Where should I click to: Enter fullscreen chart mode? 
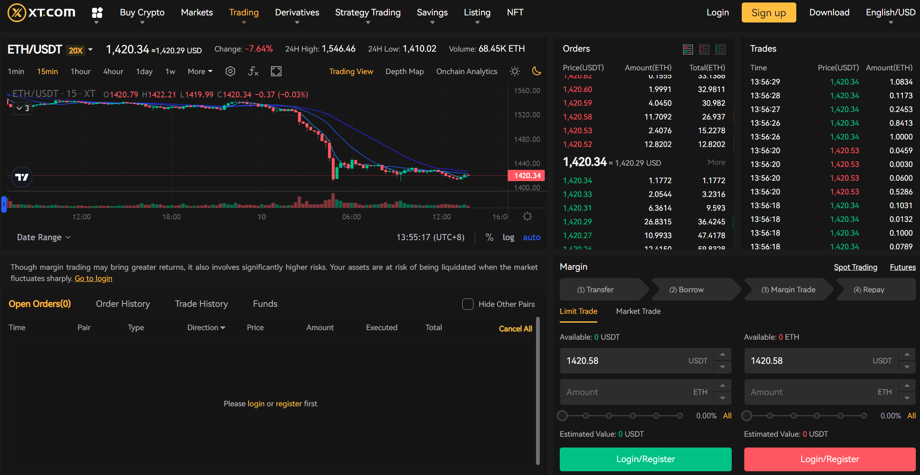276,71
